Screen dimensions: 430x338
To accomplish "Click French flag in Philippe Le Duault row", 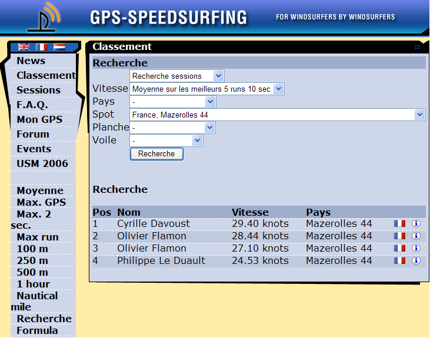I will (399, 260).
